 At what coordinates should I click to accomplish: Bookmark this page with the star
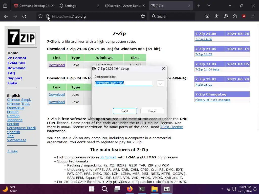tap(143, 16)
